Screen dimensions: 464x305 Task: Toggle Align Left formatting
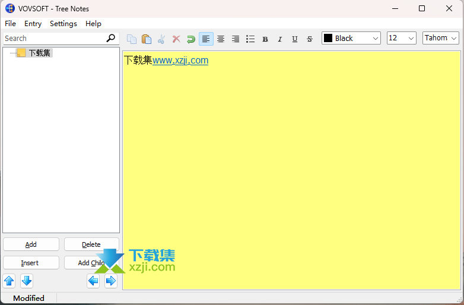206,39
